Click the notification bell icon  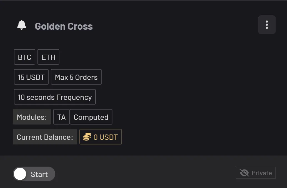[x=22, y=25]
